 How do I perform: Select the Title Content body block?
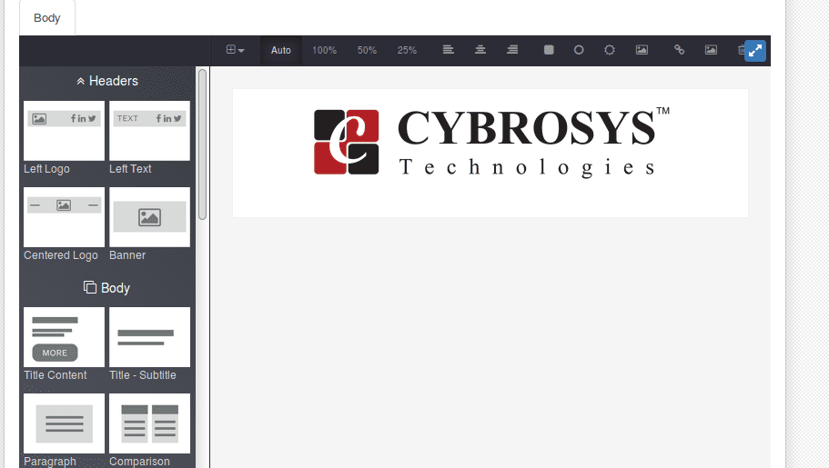click(x=64, y=337)
